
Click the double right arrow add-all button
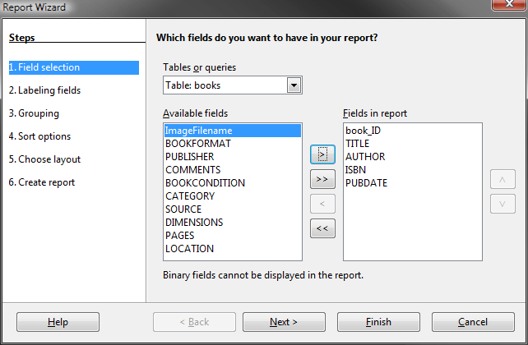tap(322, 178)
